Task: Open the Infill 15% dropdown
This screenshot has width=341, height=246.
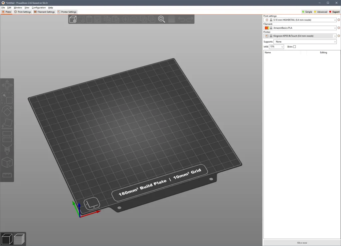Action: pos(276,47)
